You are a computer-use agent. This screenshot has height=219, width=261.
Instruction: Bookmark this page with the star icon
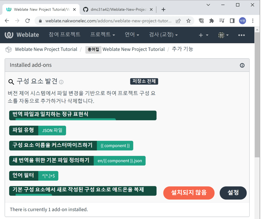[188, 21]
